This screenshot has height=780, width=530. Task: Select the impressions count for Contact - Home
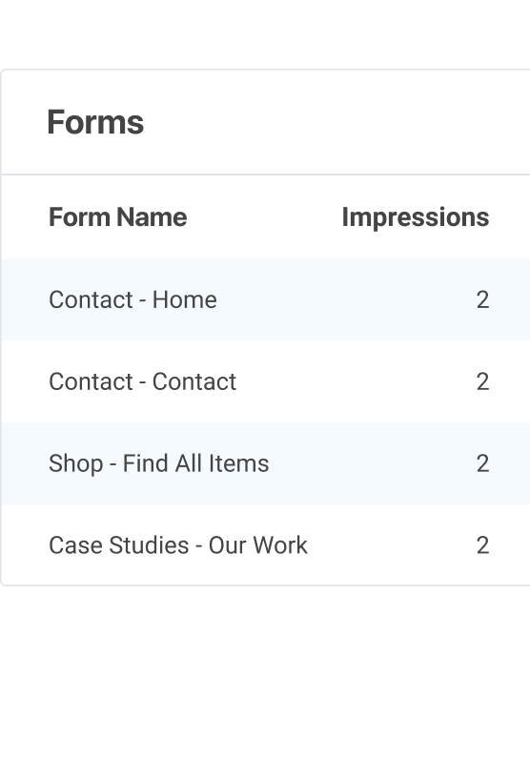[482, 300]
